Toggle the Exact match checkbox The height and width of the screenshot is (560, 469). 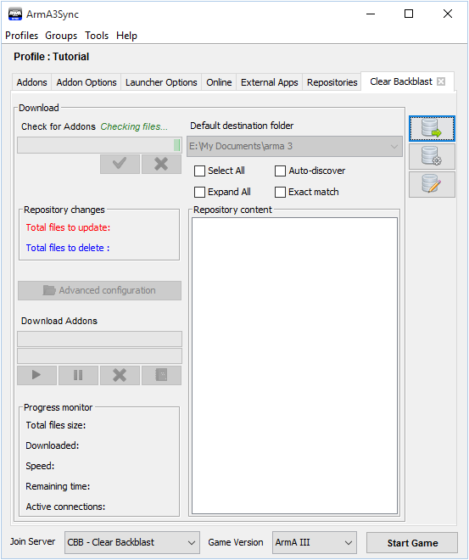tap(280, 192)
